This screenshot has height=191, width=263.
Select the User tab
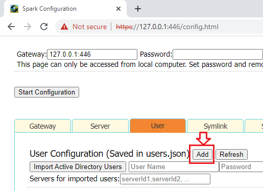pyautogui.click(x=158, y=126)
